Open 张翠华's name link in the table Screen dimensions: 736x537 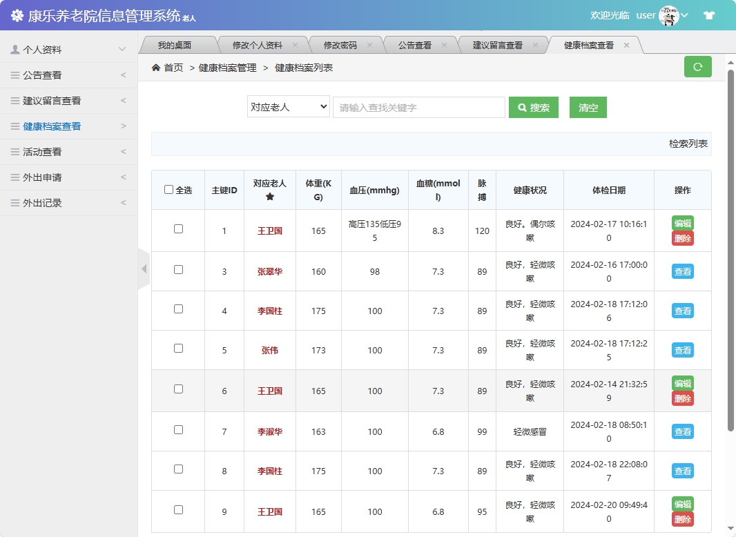click(x=269, y=271)
